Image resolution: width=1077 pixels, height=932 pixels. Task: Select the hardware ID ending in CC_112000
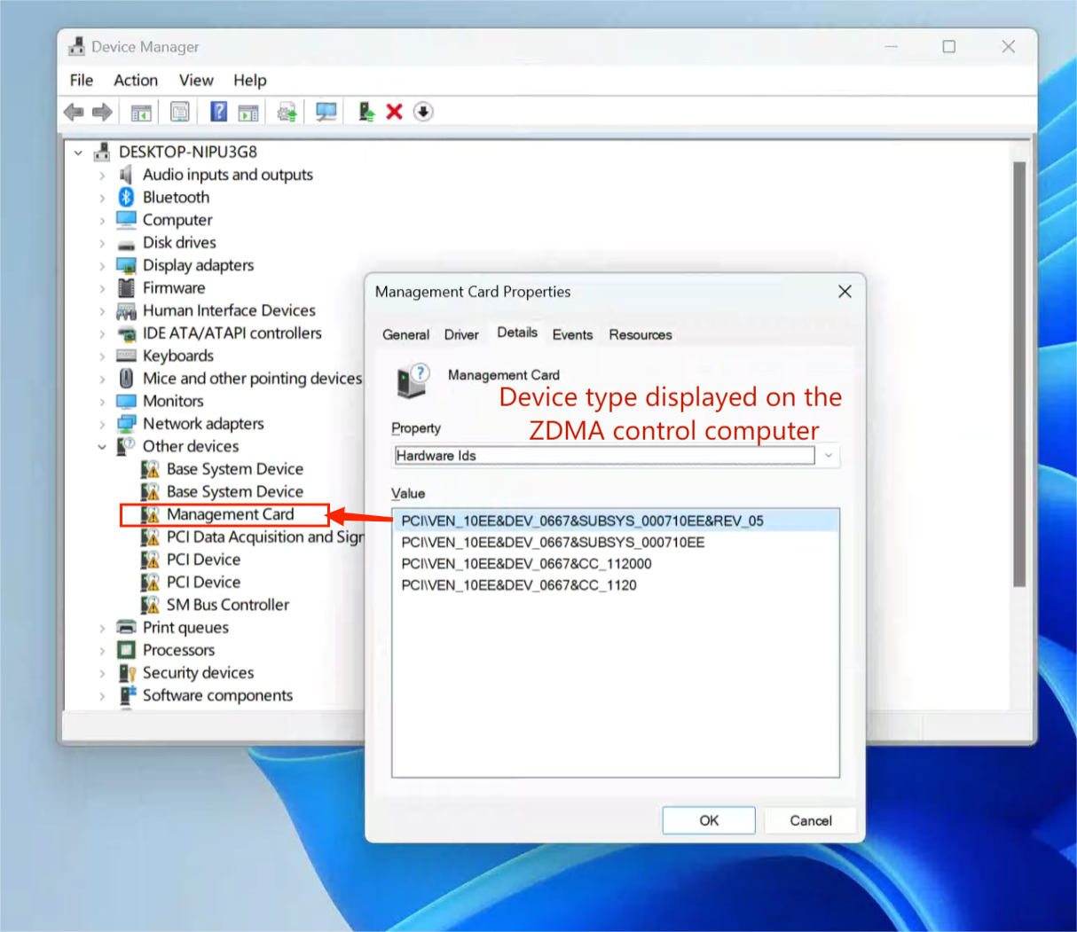[526, 564]
